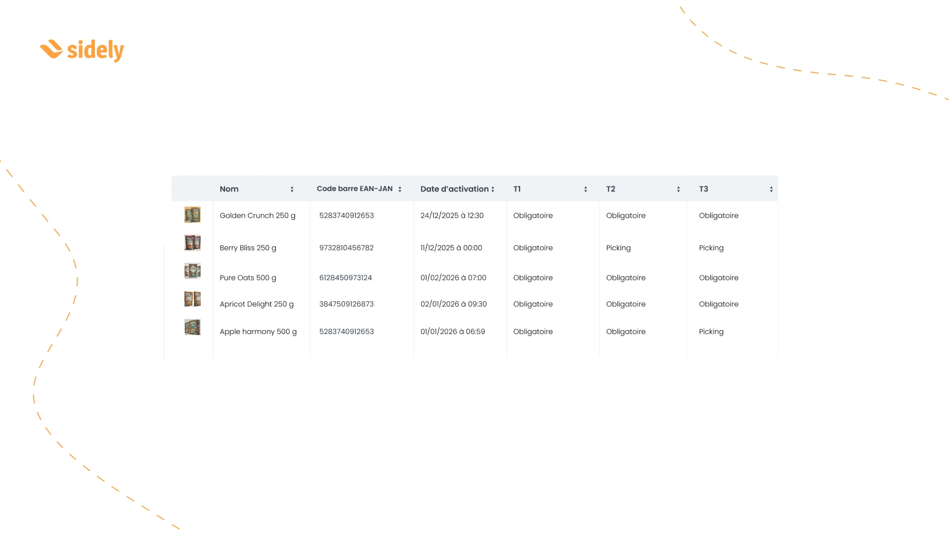949x533 pixels.
Task: Click the Nom column header label
Action: pyautogui.click(x=229, y=189)
